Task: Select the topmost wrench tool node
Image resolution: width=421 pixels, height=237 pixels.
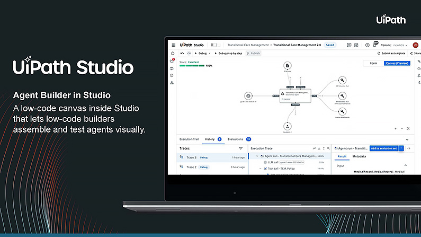Action: 342,80
